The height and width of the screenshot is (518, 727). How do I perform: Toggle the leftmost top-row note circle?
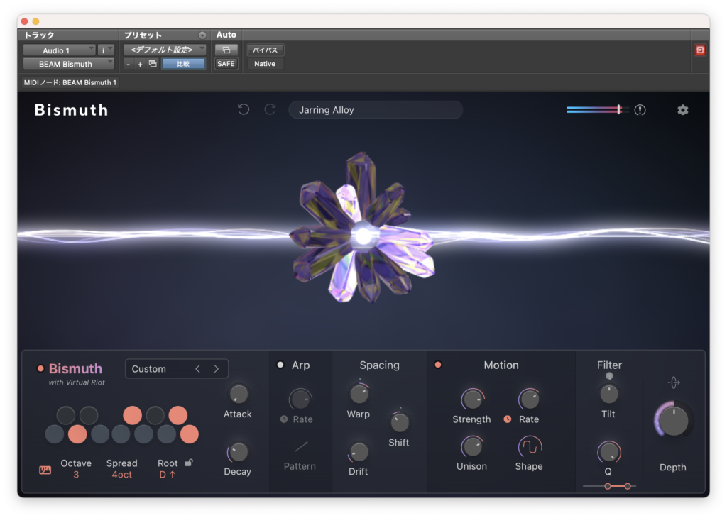point(66,415)
